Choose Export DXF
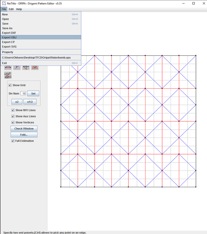Image resolution: width=207 pixels, height=234 pixels. pos(41,33)
